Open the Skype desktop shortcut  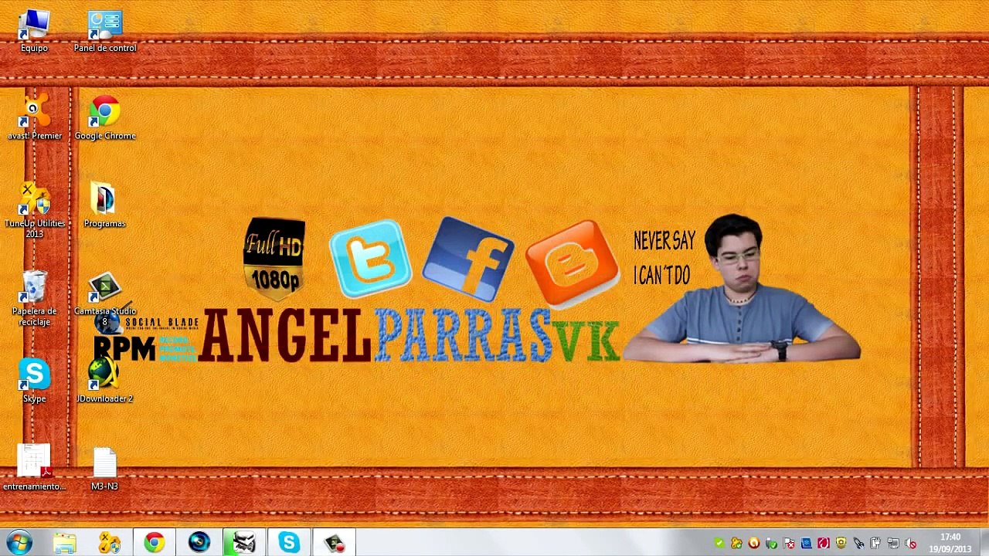(34, 381)
